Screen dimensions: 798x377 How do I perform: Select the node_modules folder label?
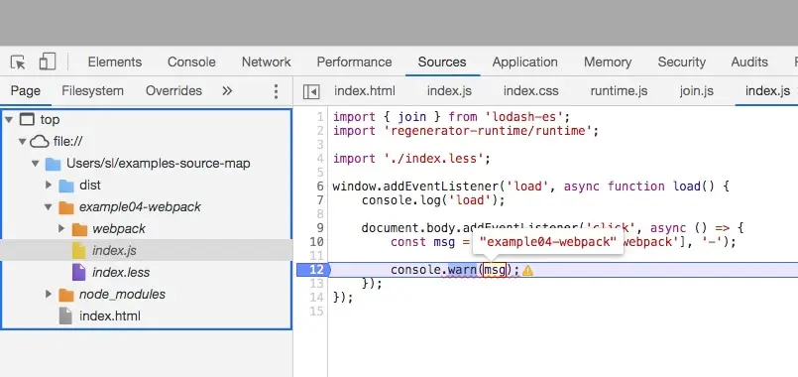122,295
